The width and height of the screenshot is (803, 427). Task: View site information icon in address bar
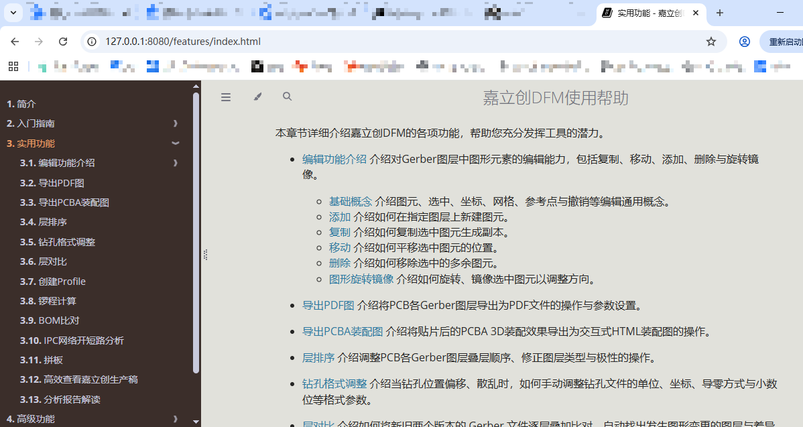click(x=92, y=42)
